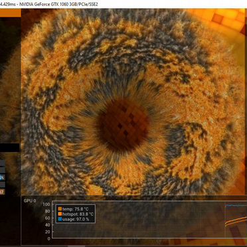This screenshot has height=247, width=247.
Task: Click the 'GPU 0' graph label
Action: pos(30,201)
